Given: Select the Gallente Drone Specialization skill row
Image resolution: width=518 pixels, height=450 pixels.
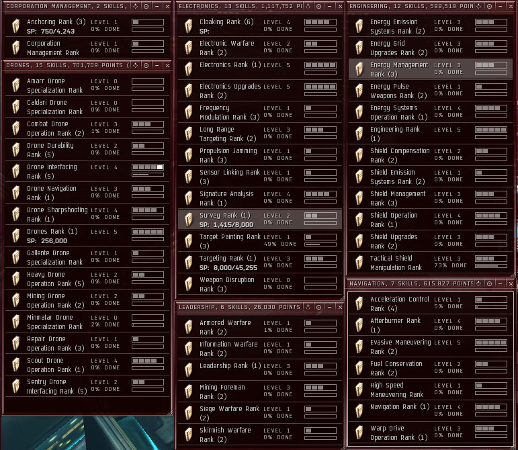Looking at the screenshot, I should pyautogui.click(x=87, y=257).
